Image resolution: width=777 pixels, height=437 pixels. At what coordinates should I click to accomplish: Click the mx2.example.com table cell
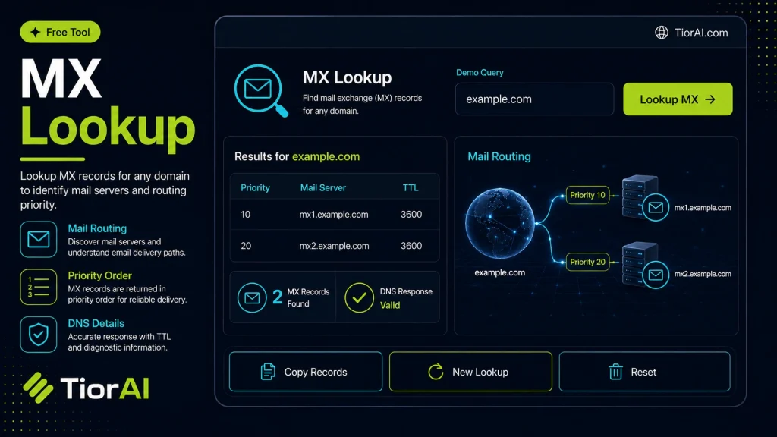tap(334, 246)
